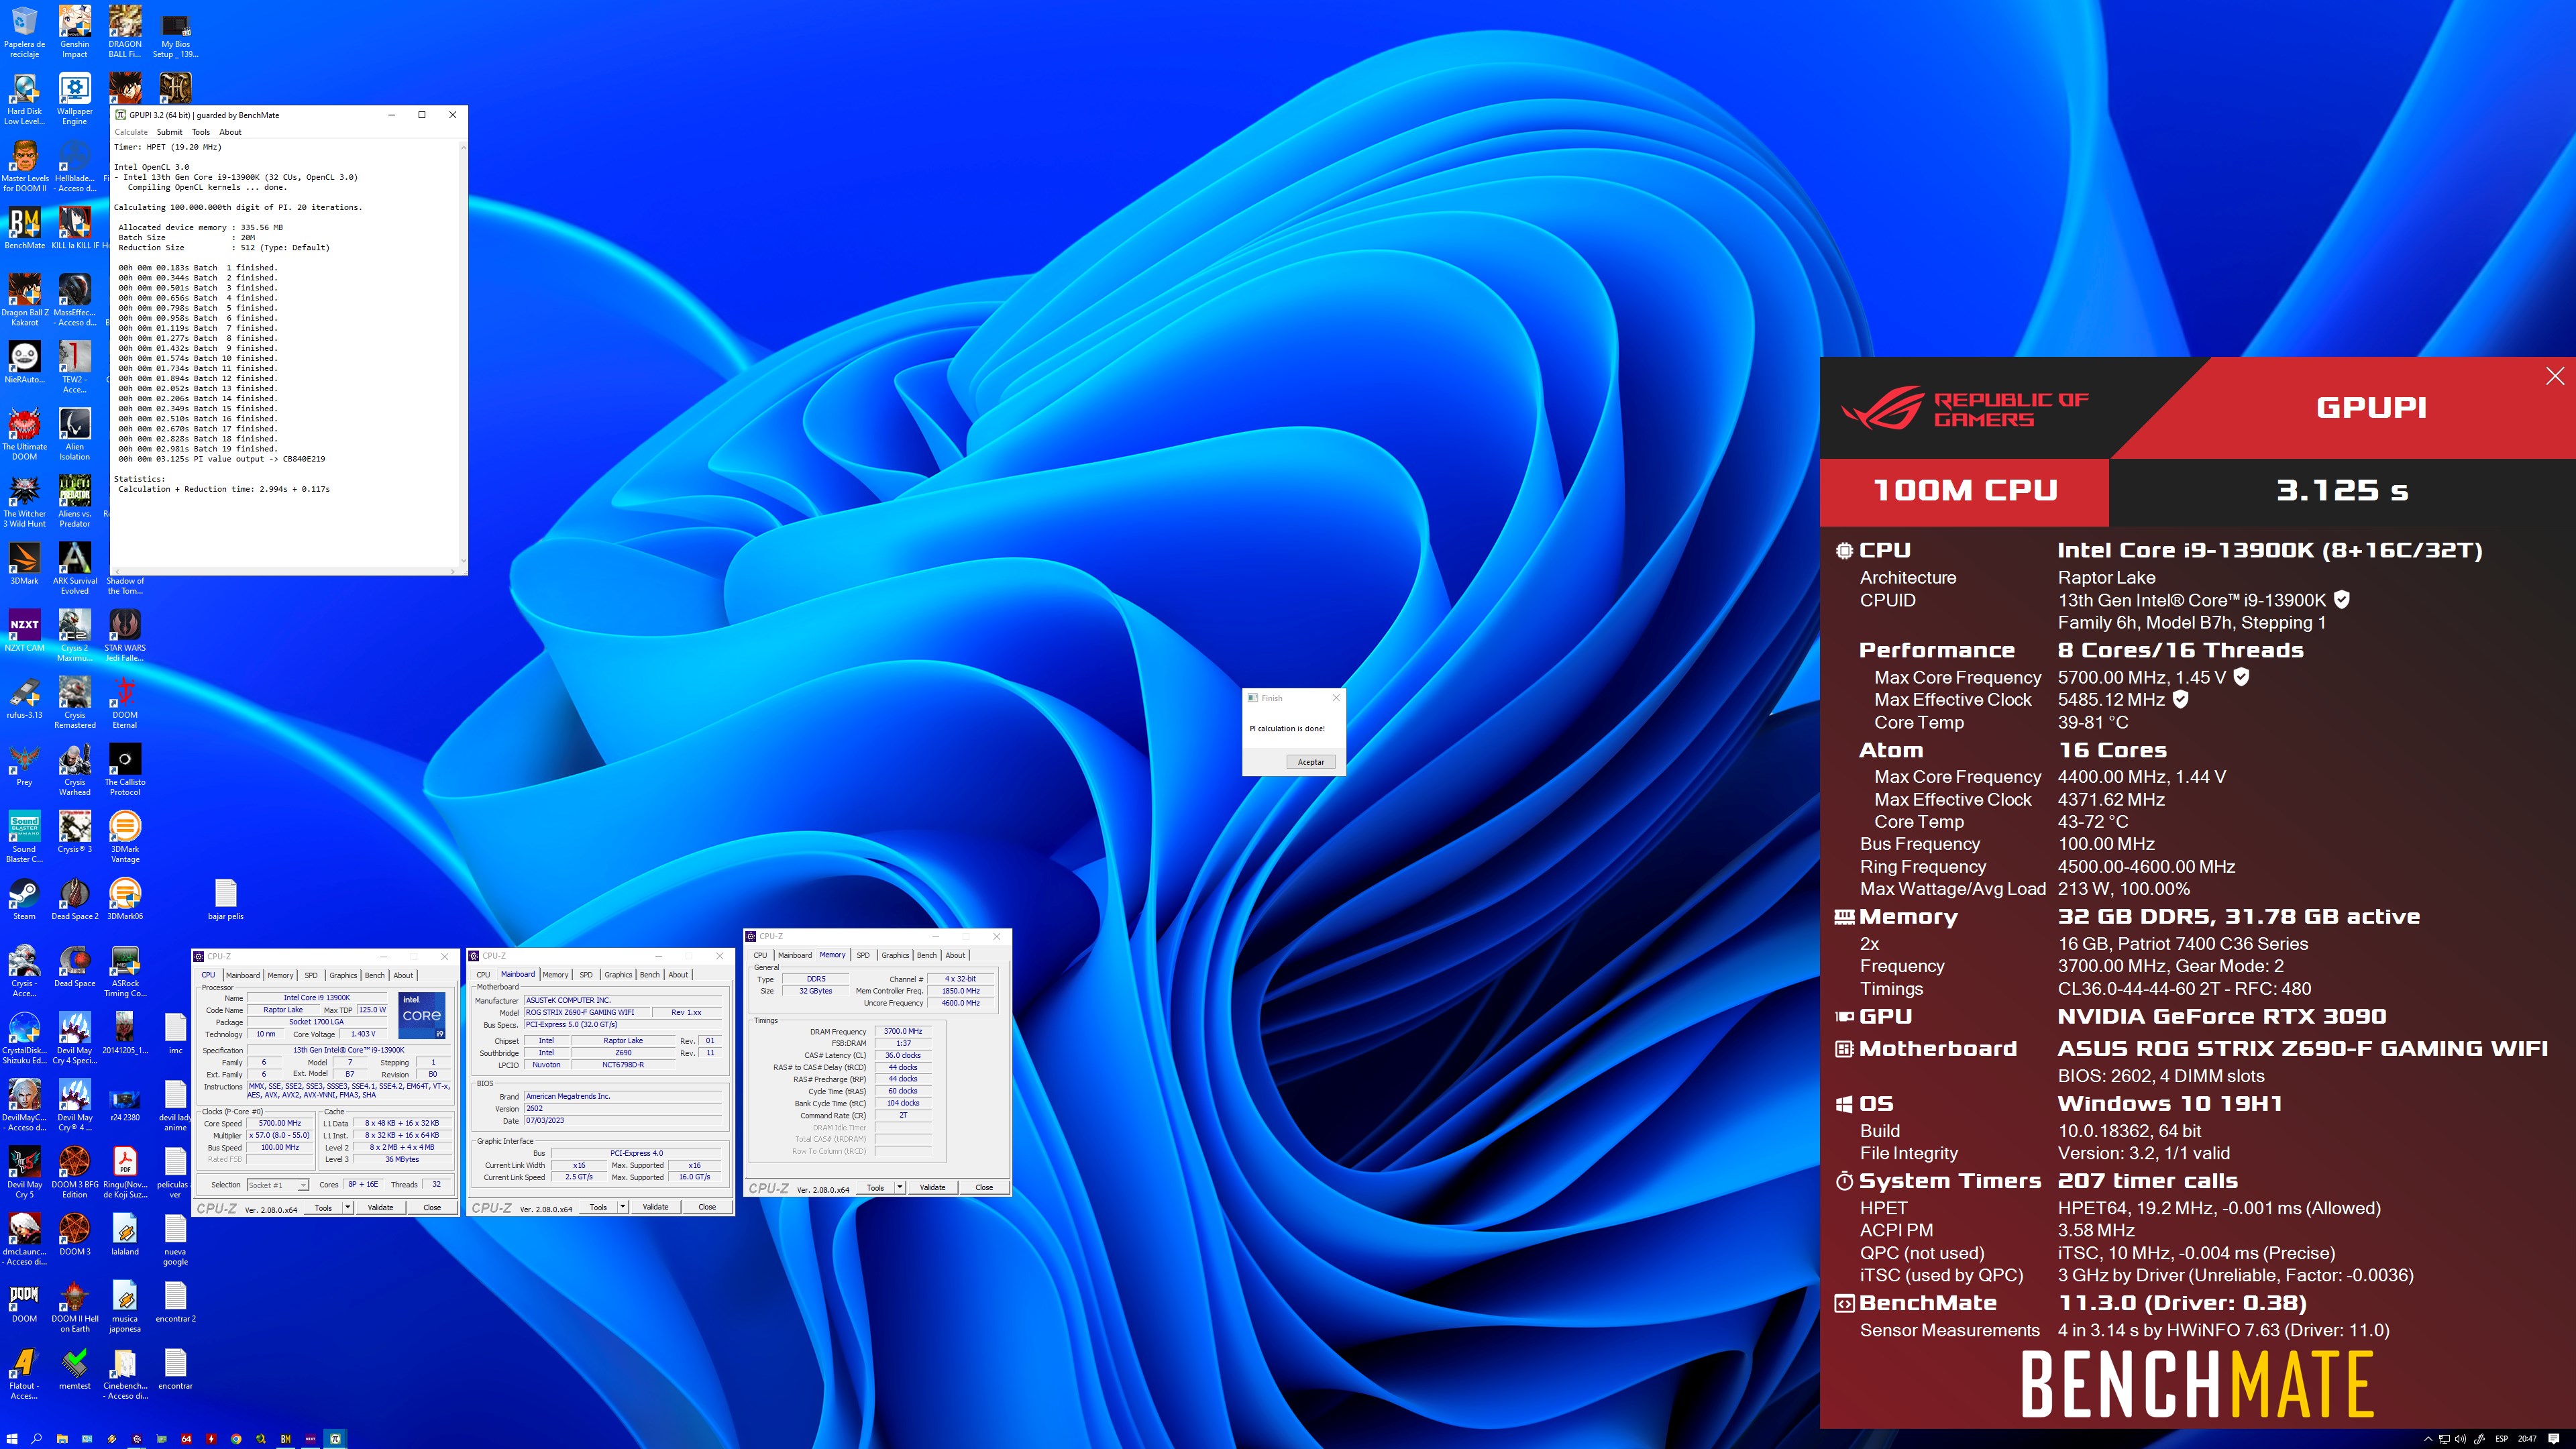The height and width of the screenshot is (1449, 2576).
Task: Open CPU tab in CPU-Z Memory window
Action: 760,955
